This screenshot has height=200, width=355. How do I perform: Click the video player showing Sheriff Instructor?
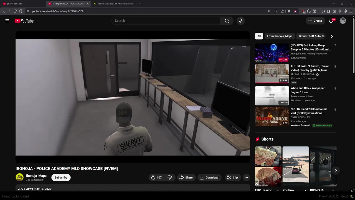coord(133,97)
